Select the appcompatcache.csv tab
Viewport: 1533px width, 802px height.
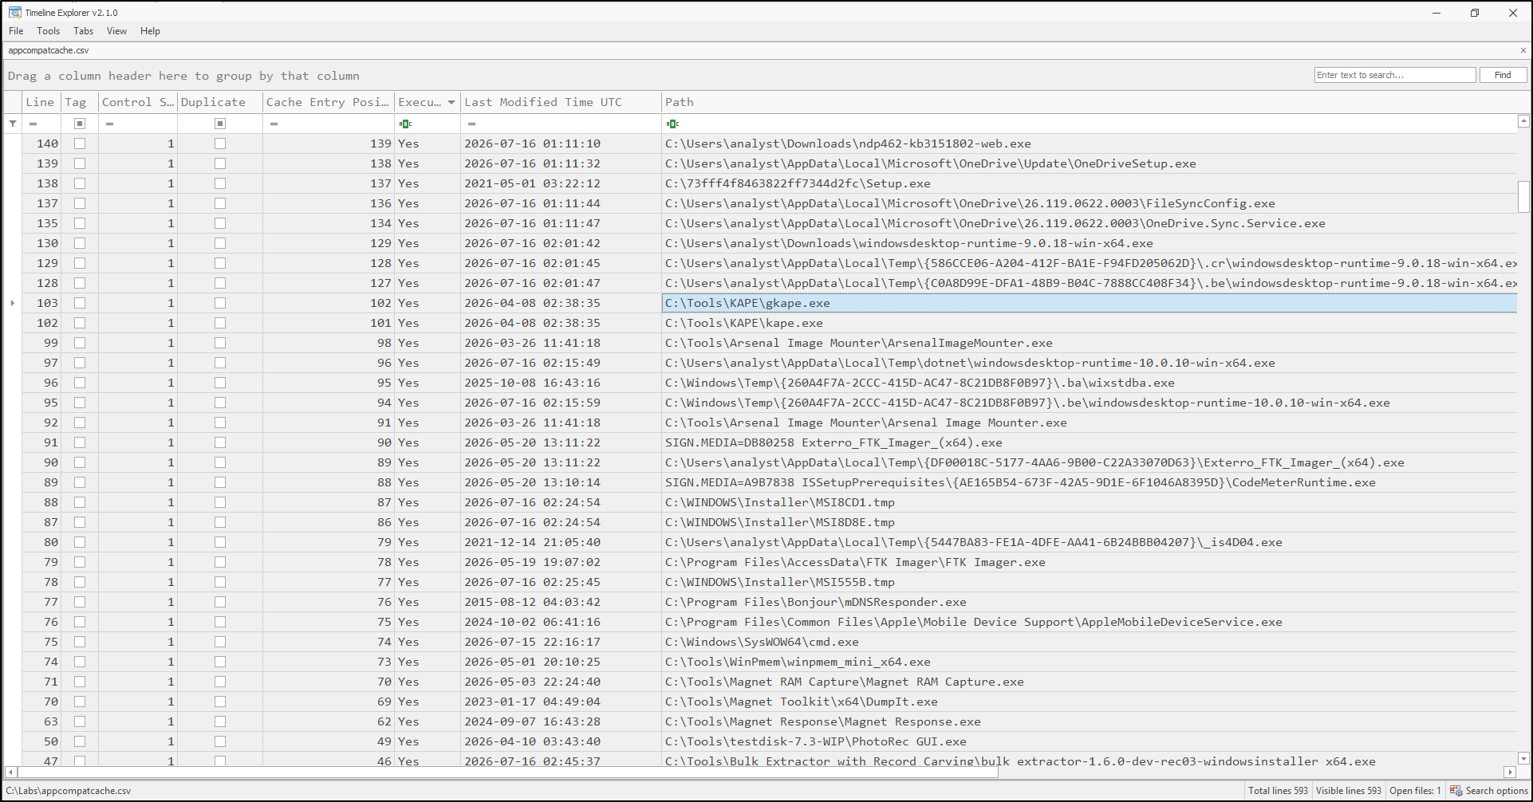[x=49, y=50]
